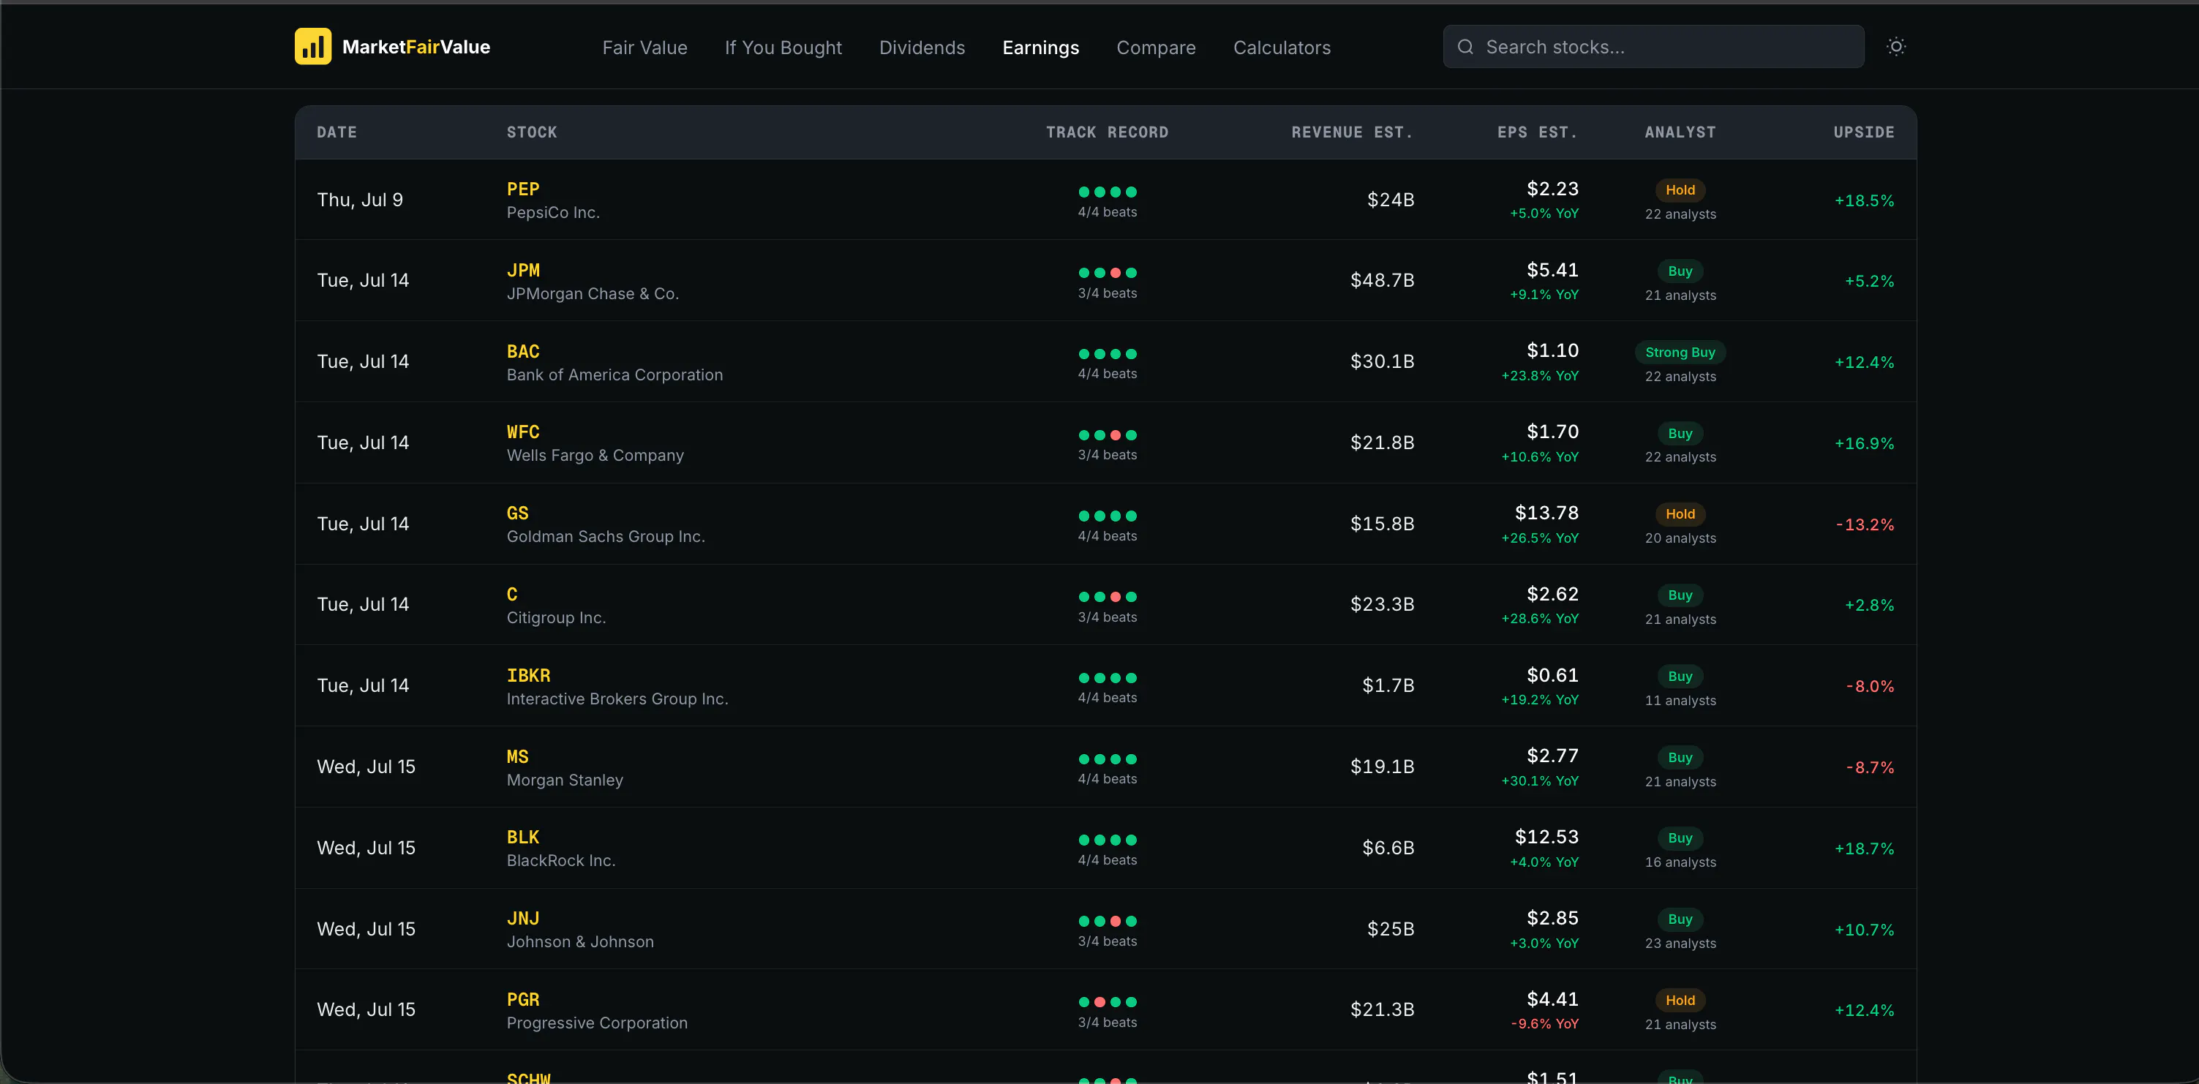Click the track record dots for Wells Fargo
This screenshot has height=1084, width=2199.
(1108, 435)
